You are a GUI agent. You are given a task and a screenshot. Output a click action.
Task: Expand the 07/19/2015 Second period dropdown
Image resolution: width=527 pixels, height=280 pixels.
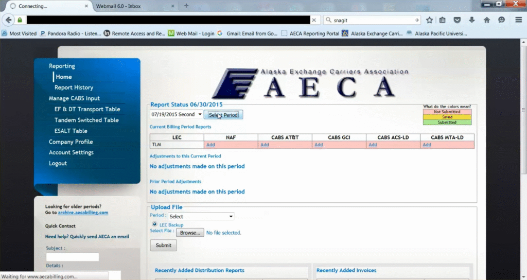click(x=176, y=114)
